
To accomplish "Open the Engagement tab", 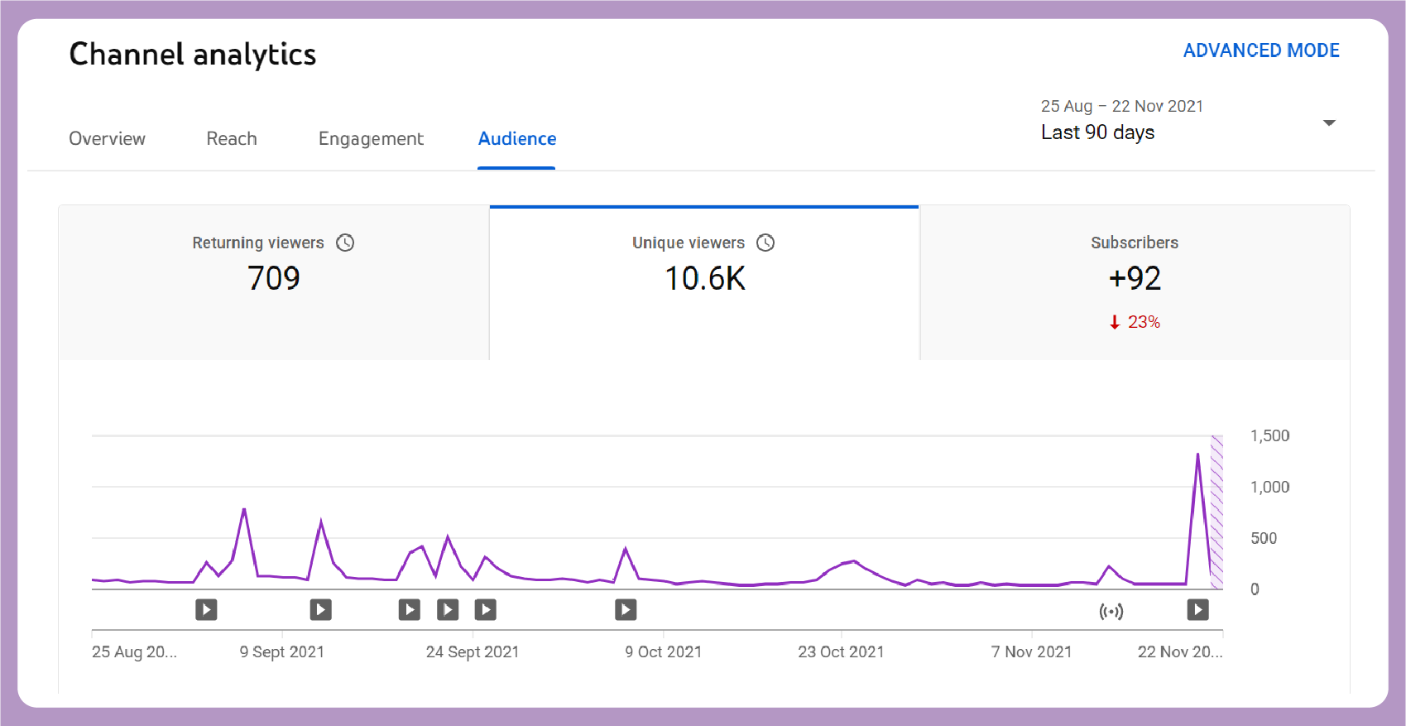I will [x=371, y=139].
